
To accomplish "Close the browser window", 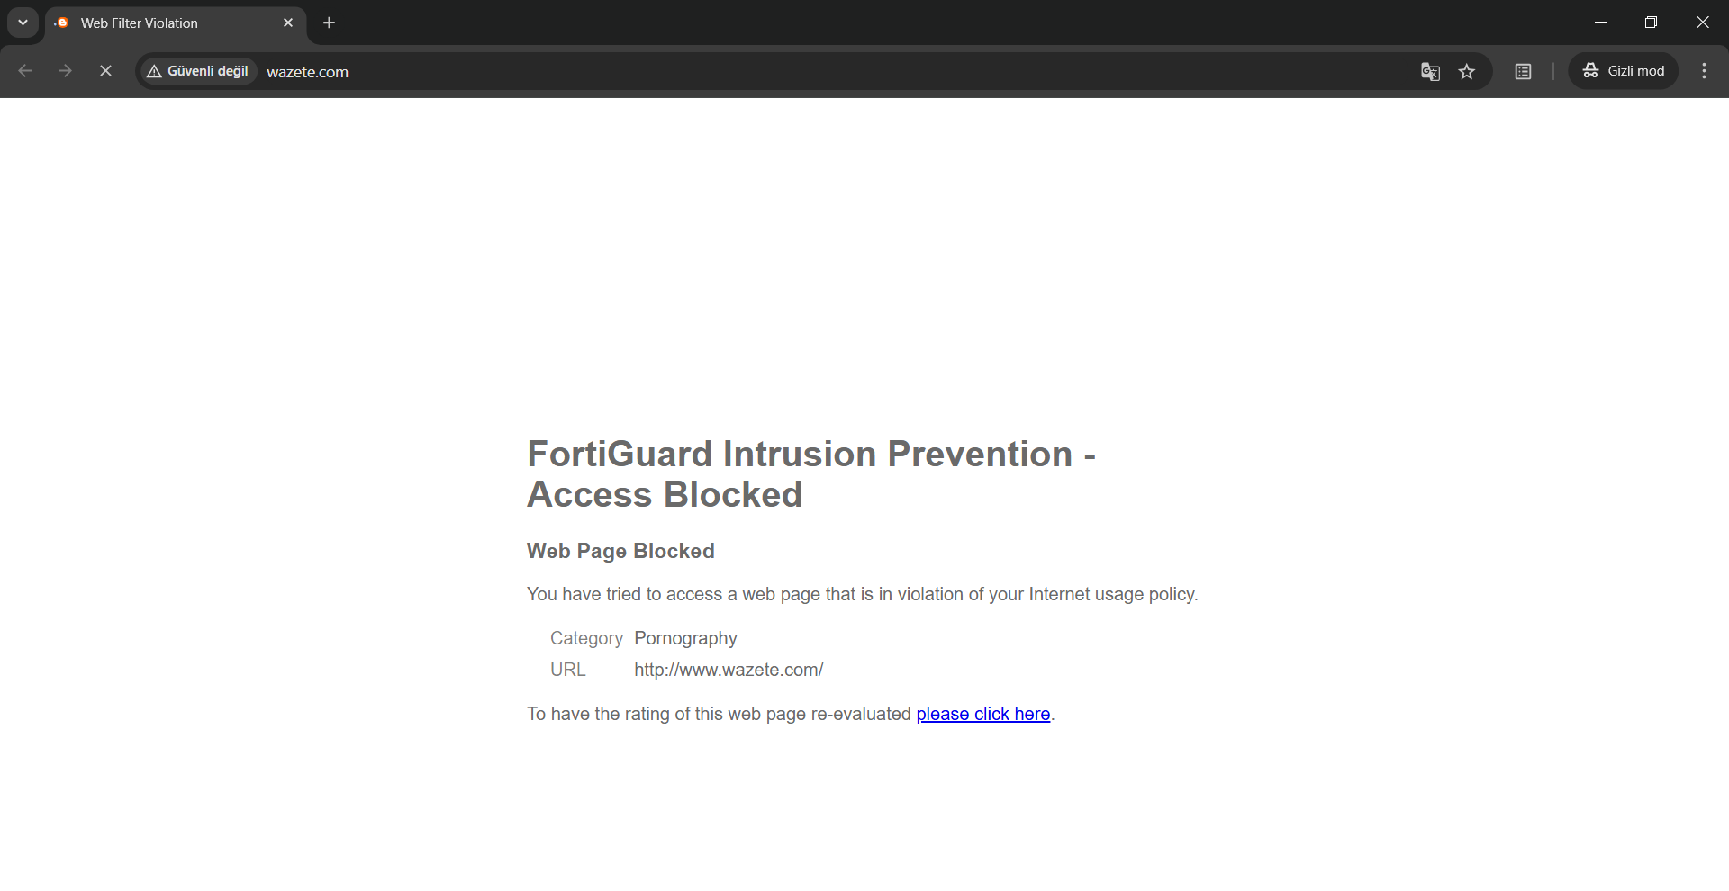I will (x=1702, y=22).
